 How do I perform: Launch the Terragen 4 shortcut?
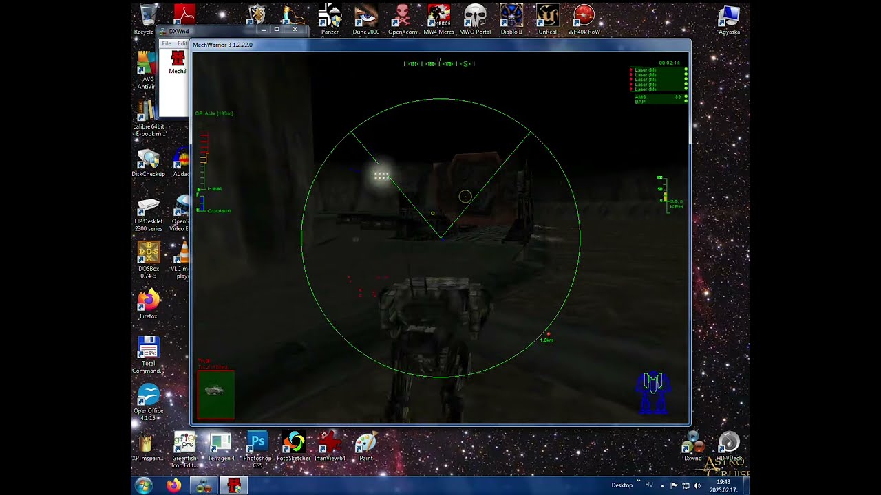coord(221,447)
